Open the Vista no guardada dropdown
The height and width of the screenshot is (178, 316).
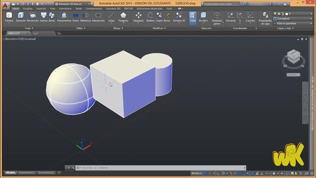(293, 23)
